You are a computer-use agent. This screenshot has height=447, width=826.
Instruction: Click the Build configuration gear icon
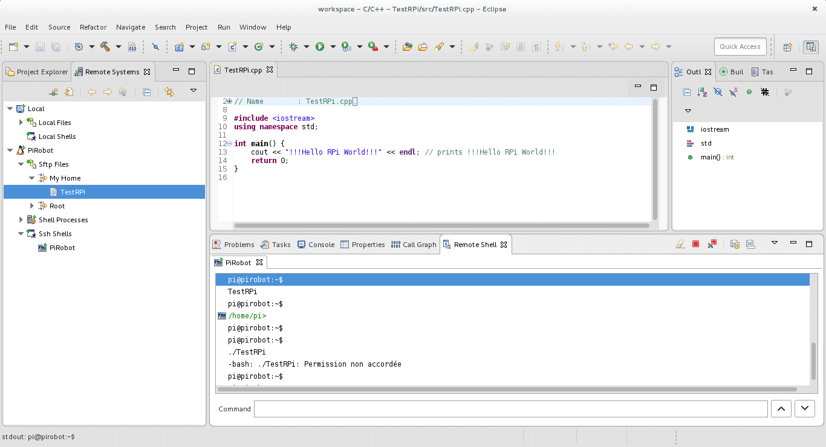[x=79, y=47]
